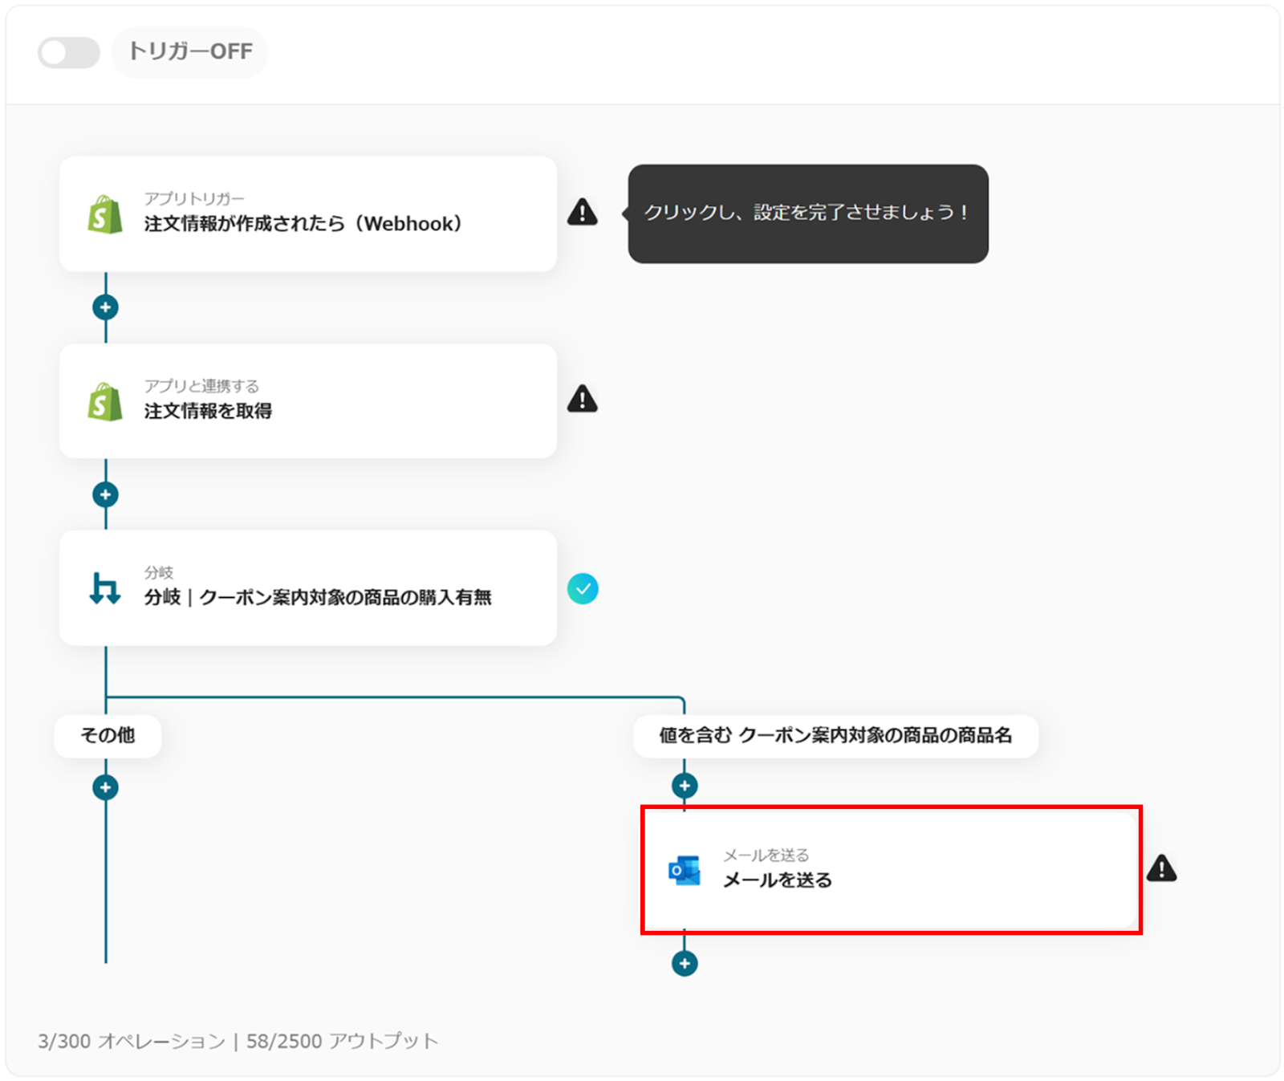
Task: Click warning icon next to 注文情報を取得 card
Action: [583, 399]
